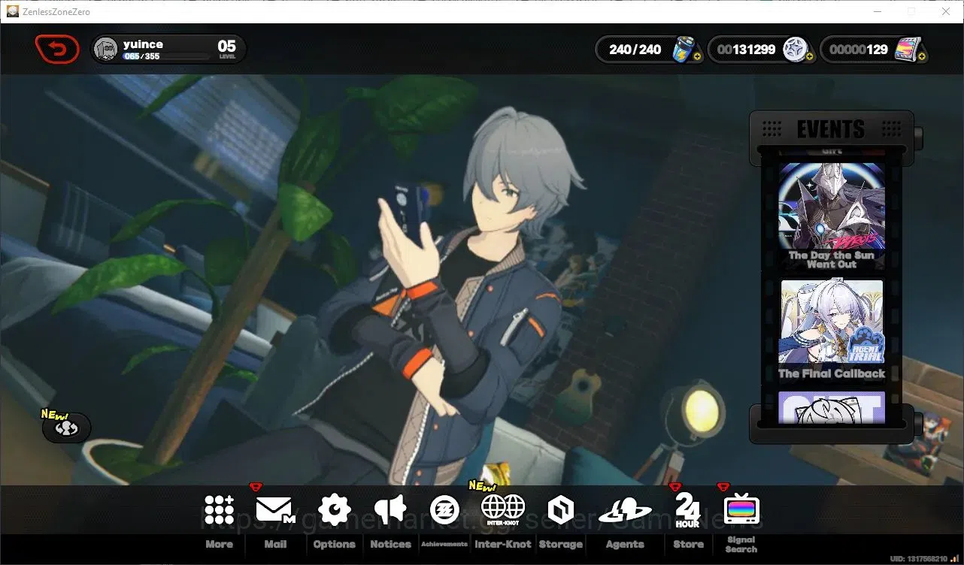The image size is (964, 565).
Task: Click the 065/355 experience progress bar
Action: coord(166,56)
